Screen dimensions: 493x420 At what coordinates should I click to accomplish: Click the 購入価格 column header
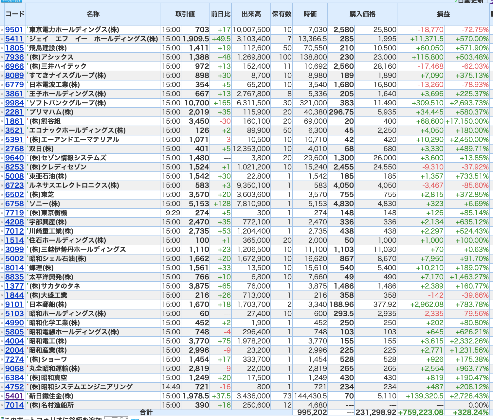(x=362, y=14)
